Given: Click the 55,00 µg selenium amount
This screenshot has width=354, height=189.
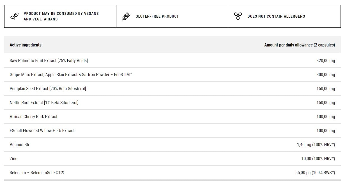Looking at the screenshot, I should (x=315, y=172).
